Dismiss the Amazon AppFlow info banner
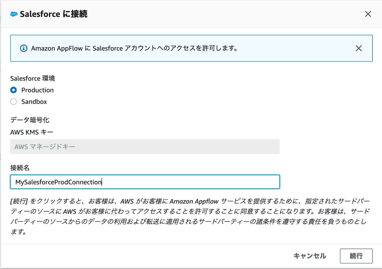 coord(359,48)
